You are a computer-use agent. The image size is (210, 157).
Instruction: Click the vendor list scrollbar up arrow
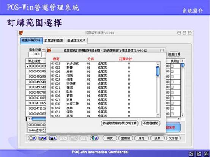(x=158, y=64)
